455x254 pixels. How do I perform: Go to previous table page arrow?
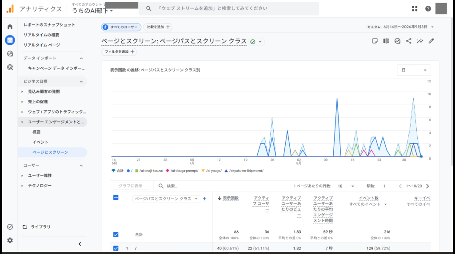pos(400,186)
